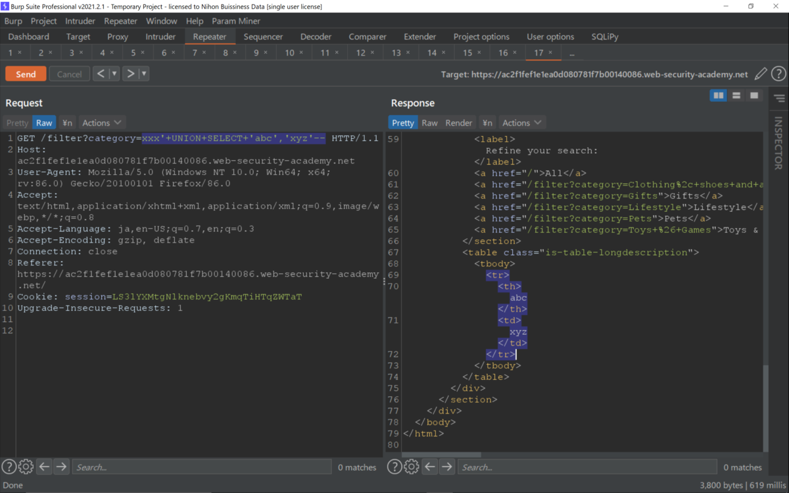Switch to tabbed combined layout view

(x=754, y=96)
